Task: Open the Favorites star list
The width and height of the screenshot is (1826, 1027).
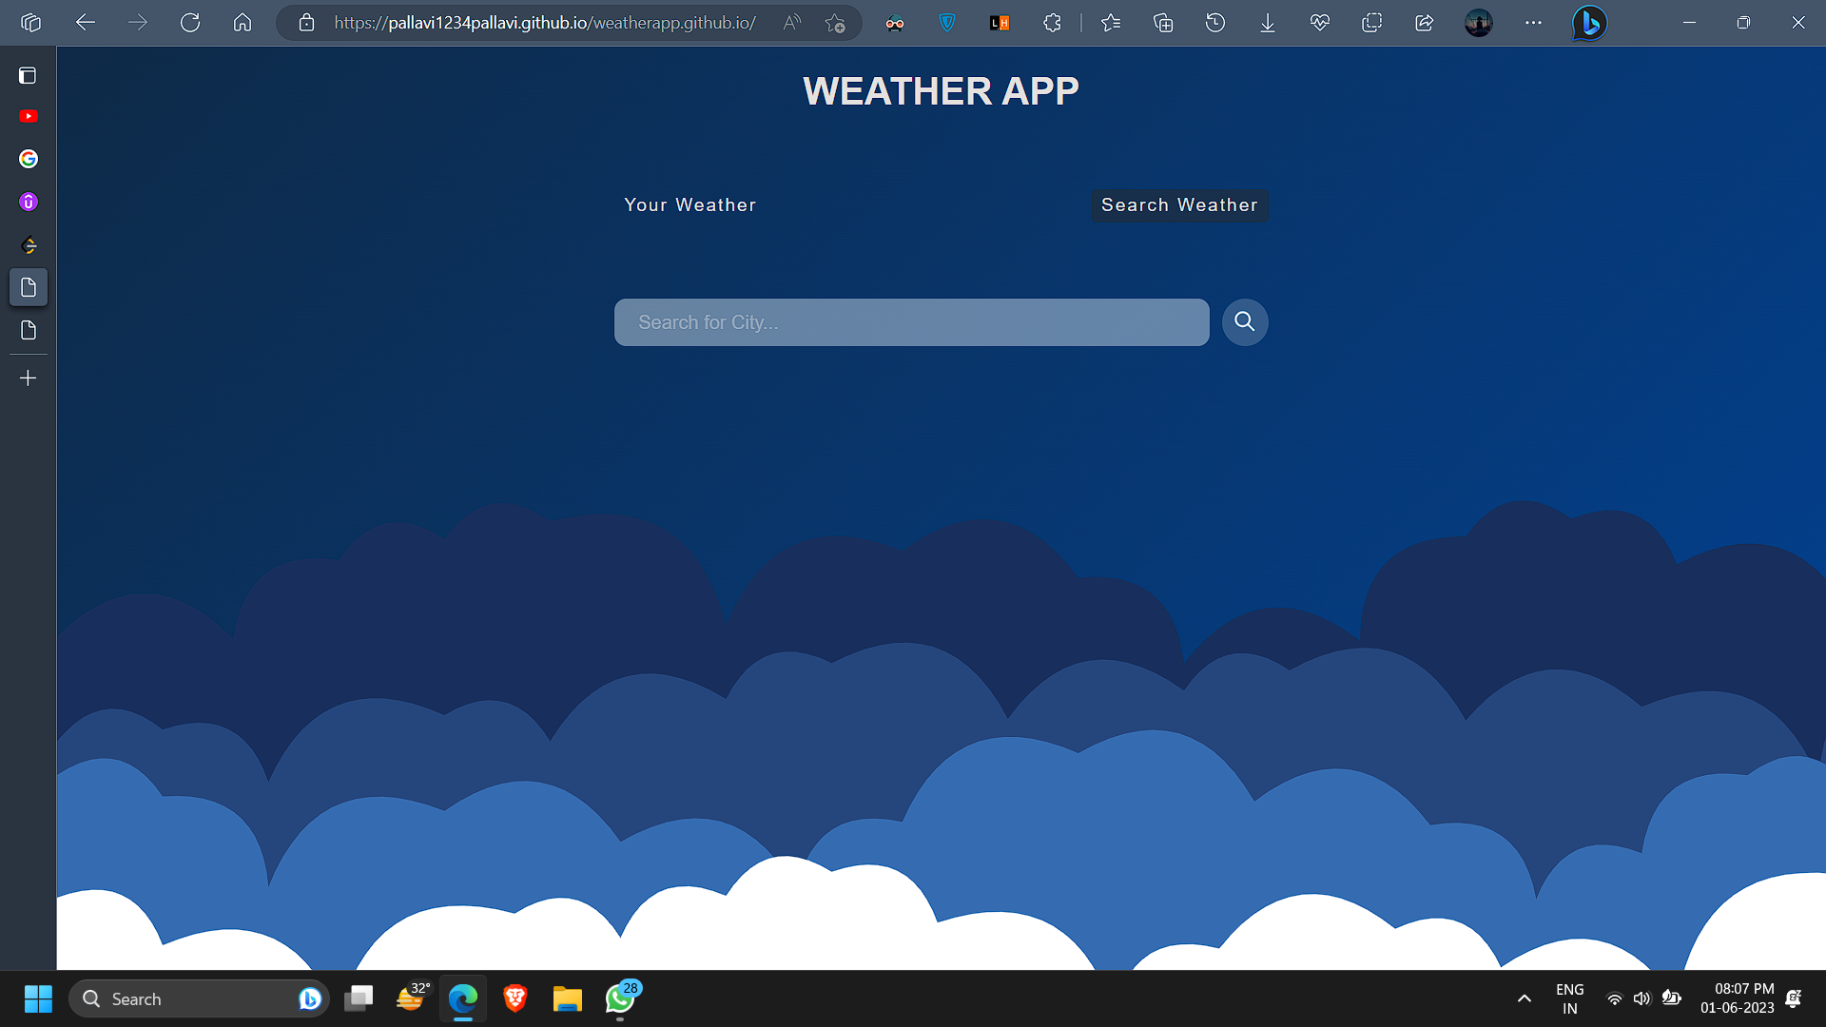Action: [x=1110, y=23]
